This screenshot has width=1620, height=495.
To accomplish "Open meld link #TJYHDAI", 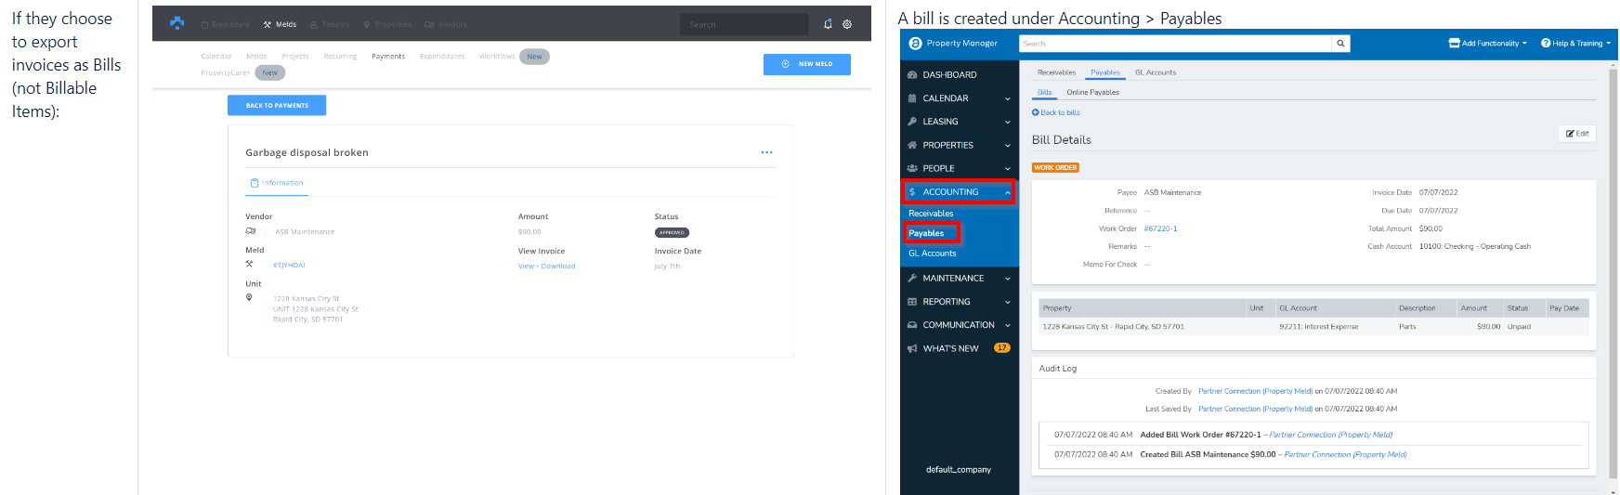I will tap(289, 265).
